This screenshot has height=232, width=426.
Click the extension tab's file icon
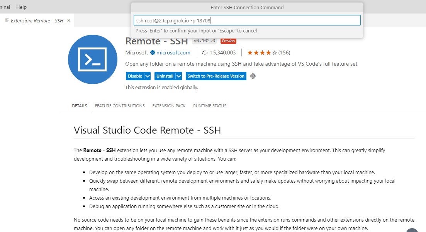(7, 20)
